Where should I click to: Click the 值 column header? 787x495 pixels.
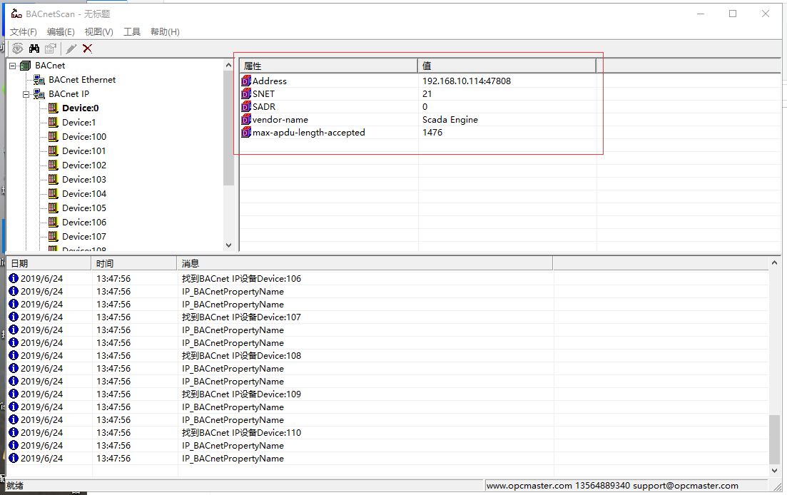[507, 66]
